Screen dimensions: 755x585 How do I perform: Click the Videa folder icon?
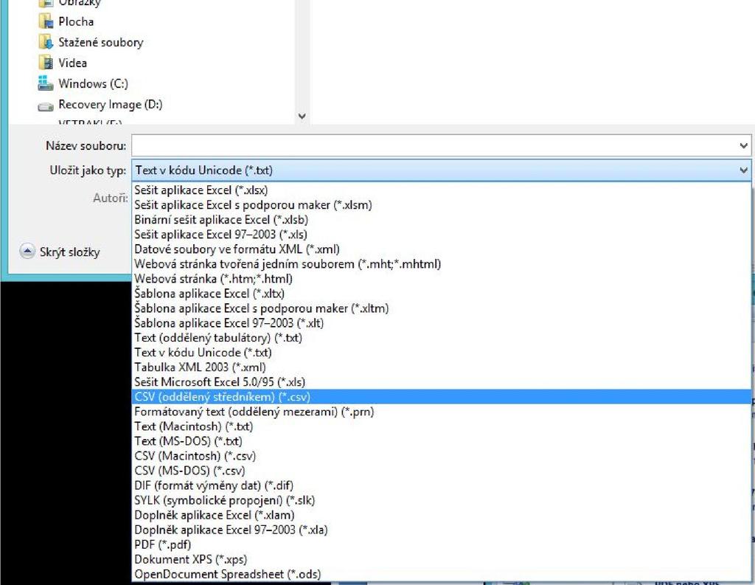[x=46, y=63]
